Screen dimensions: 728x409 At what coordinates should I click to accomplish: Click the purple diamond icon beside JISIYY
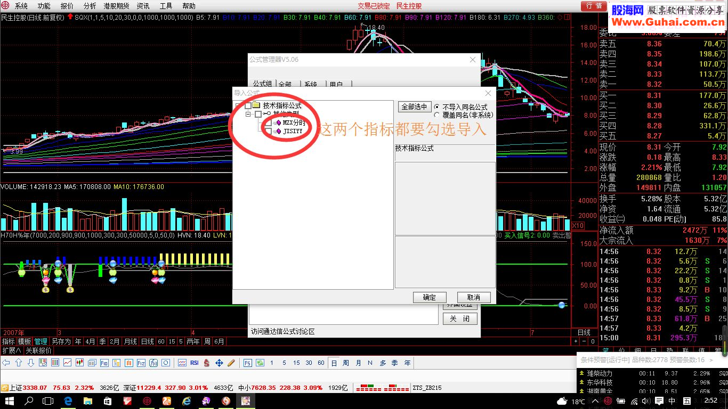tap(278, 131)
